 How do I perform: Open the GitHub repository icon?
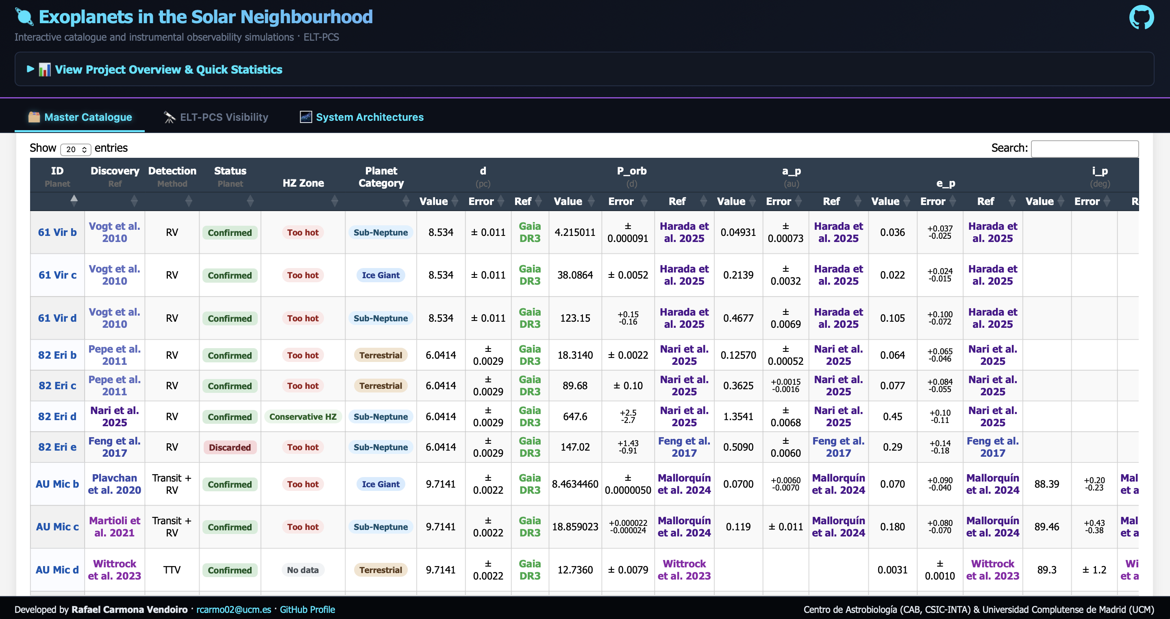click(x=1141, y=17)
